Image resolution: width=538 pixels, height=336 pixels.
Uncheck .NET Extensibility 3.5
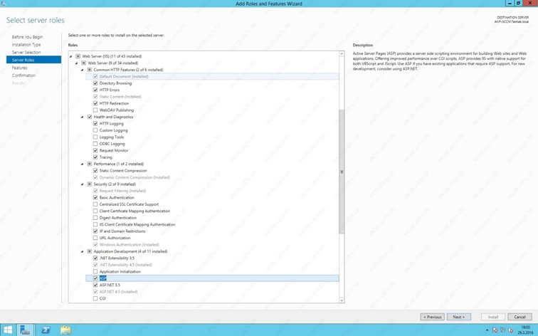(x=95, y=258)
